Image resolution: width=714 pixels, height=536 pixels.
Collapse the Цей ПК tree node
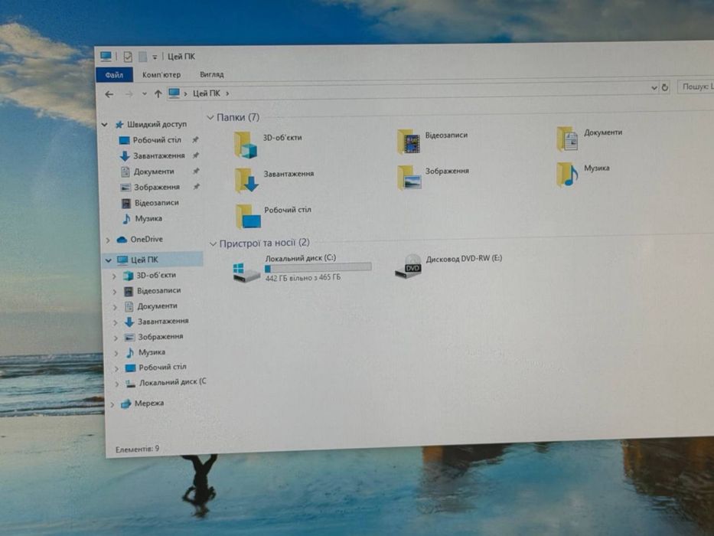coord(109,260)
